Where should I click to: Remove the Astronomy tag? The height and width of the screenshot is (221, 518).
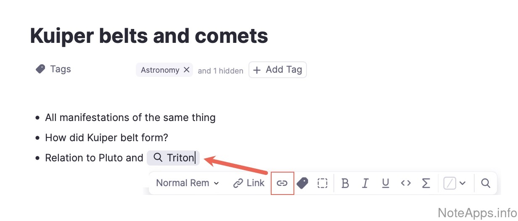(187, 70)
